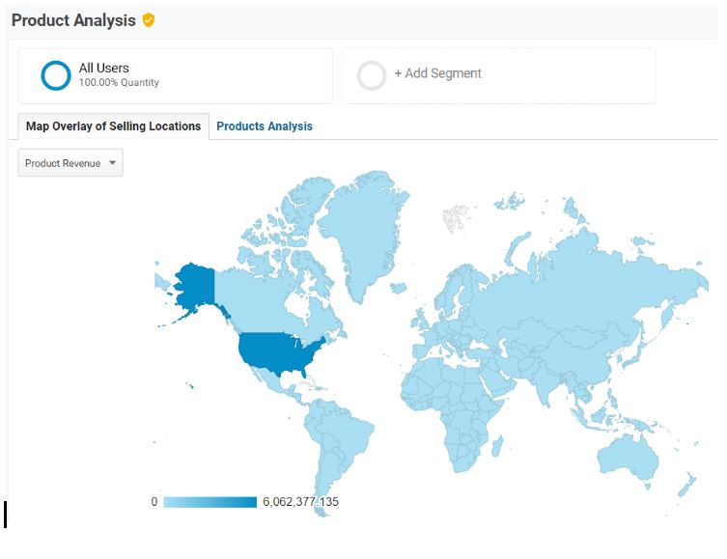Click the legend maximum value 6,062,377.135

[300, 502]
